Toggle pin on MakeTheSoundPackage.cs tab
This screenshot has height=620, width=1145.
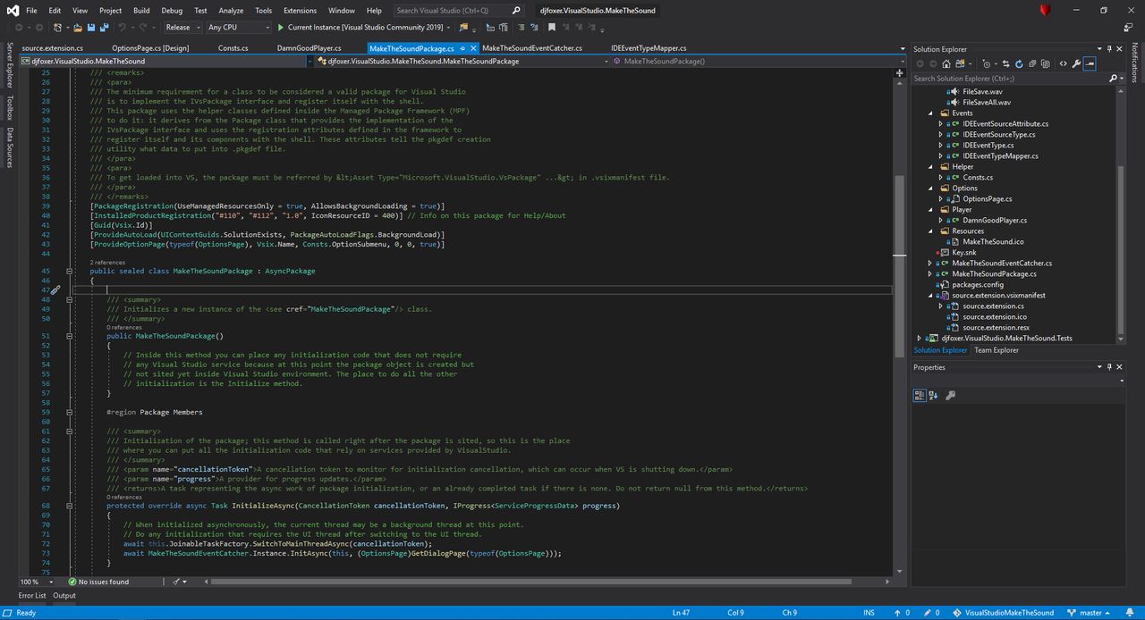(462, 48)
